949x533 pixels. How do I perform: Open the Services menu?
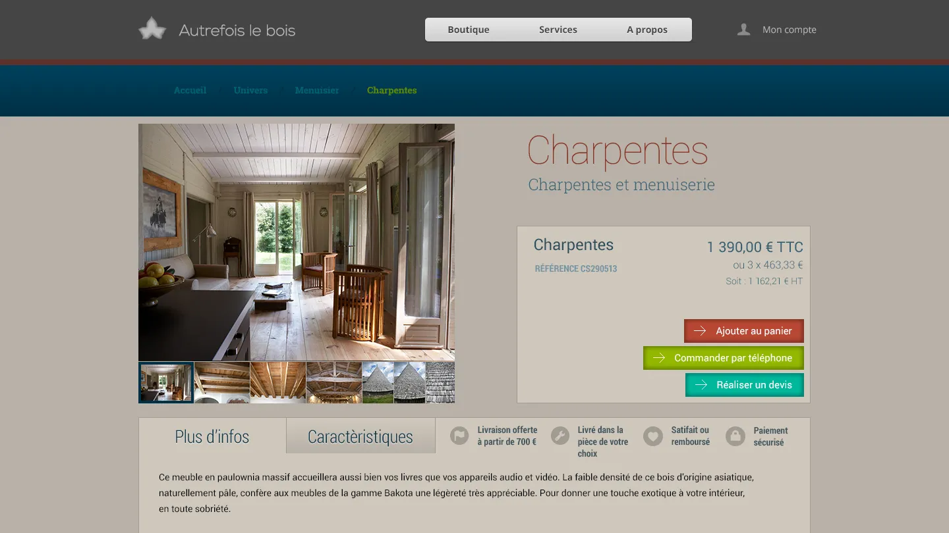coord(558,30)
